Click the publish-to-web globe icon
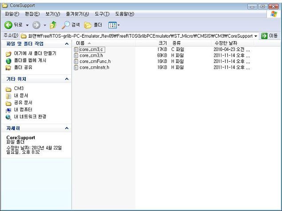282x211 pixels. [8, 61]
